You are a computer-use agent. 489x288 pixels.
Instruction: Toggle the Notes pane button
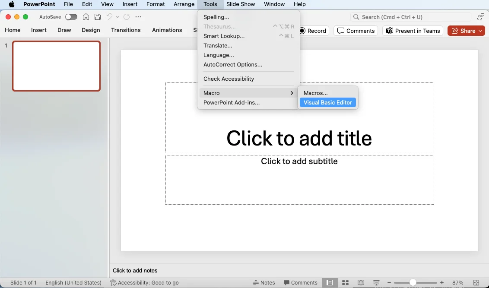tap(264, 283)
